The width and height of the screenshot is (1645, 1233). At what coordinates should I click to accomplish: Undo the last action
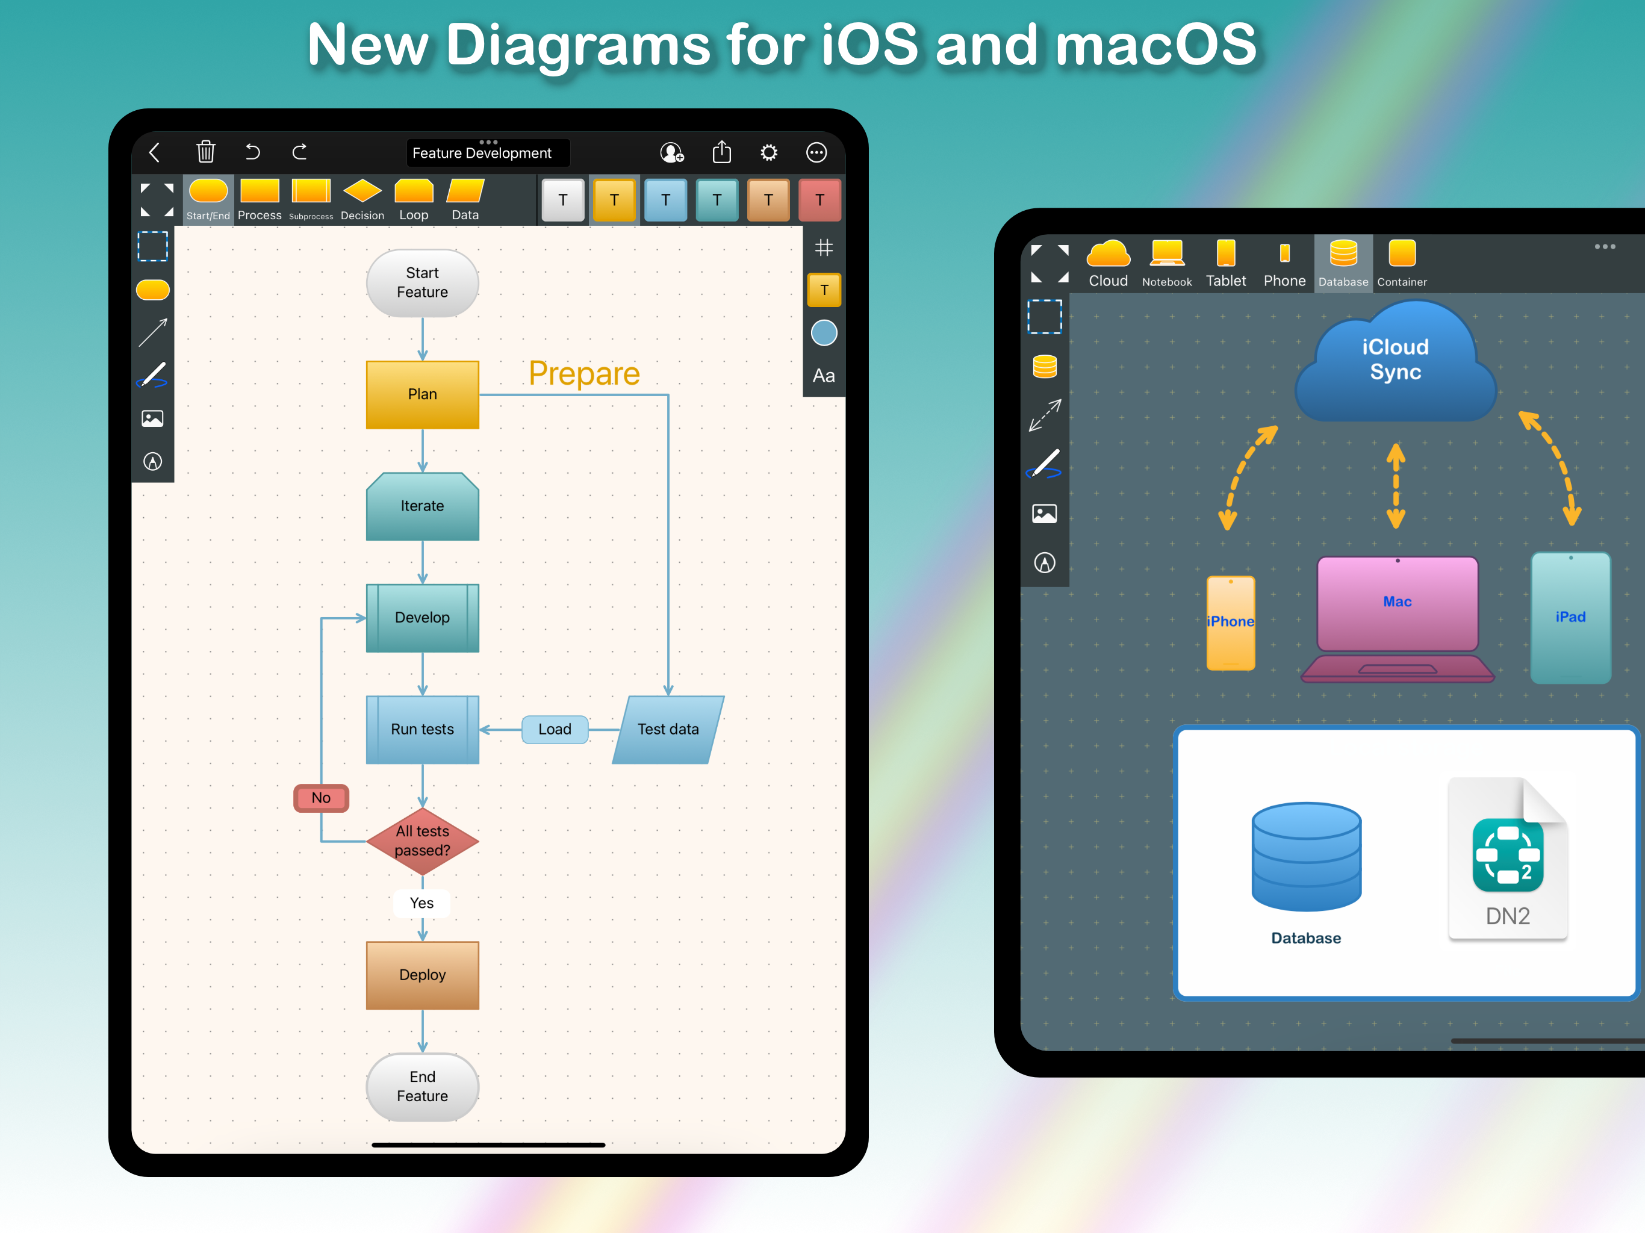(253, 152)
